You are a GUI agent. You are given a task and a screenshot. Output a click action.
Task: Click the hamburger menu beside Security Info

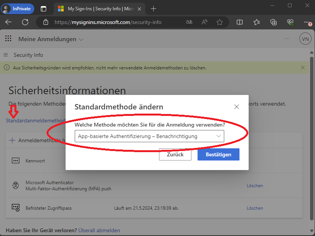point(6,55)
